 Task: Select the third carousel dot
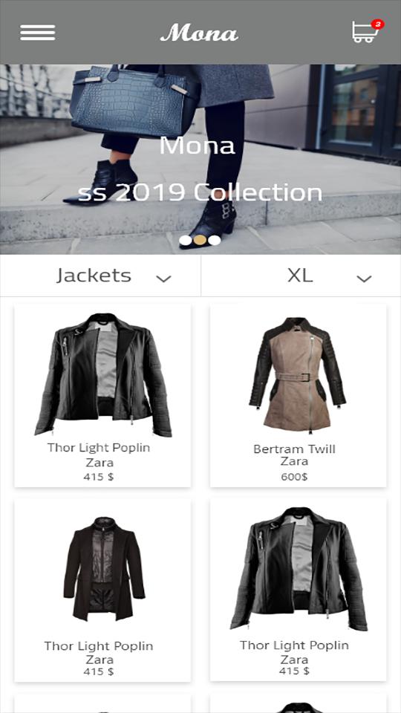click(214, 240)
